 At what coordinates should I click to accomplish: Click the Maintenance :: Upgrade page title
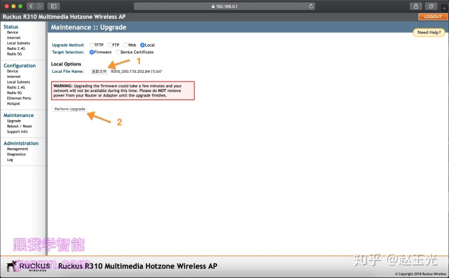(x=89, y=27)
